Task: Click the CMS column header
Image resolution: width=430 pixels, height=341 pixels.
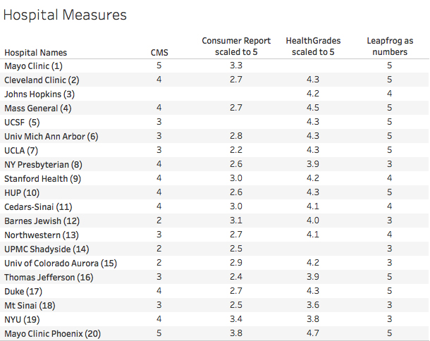Action: click(x=160, y=52)
